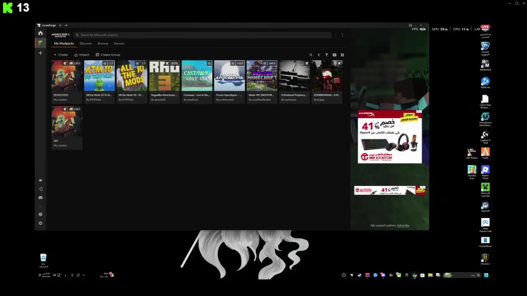The width and height of the screenshot is (527, 296).
Task: Open CurseForge Settings gear icon
Action: (40, 223)
